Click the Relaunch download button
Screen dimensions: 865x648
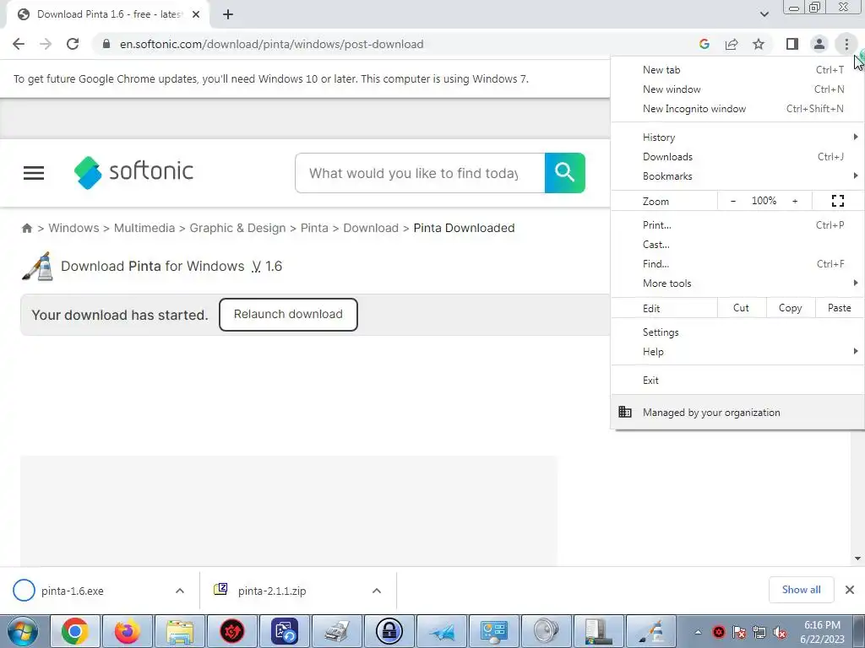pos(288,314)
